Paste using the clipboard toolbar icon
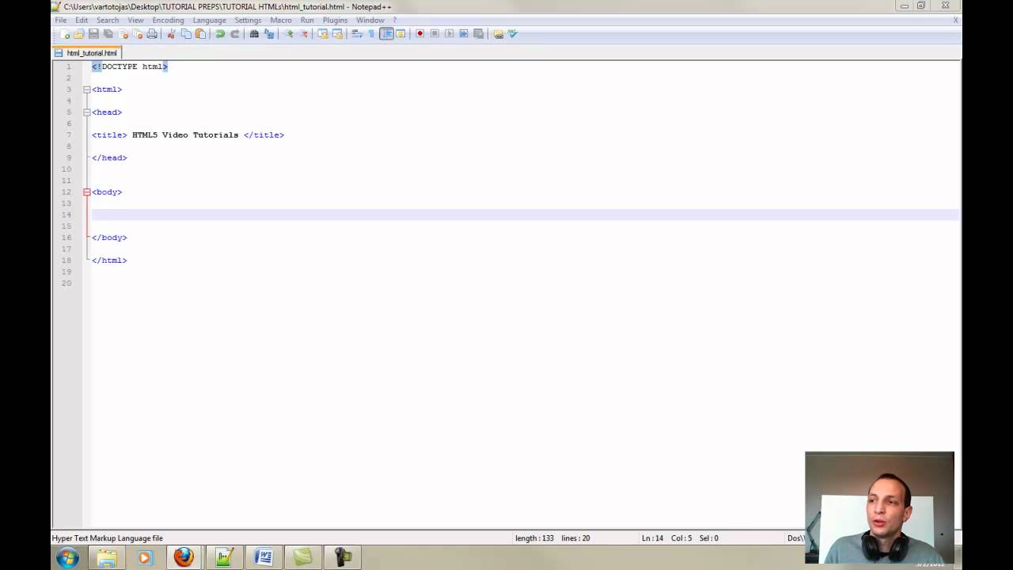The image size is (1013, 570). (200, 34)
